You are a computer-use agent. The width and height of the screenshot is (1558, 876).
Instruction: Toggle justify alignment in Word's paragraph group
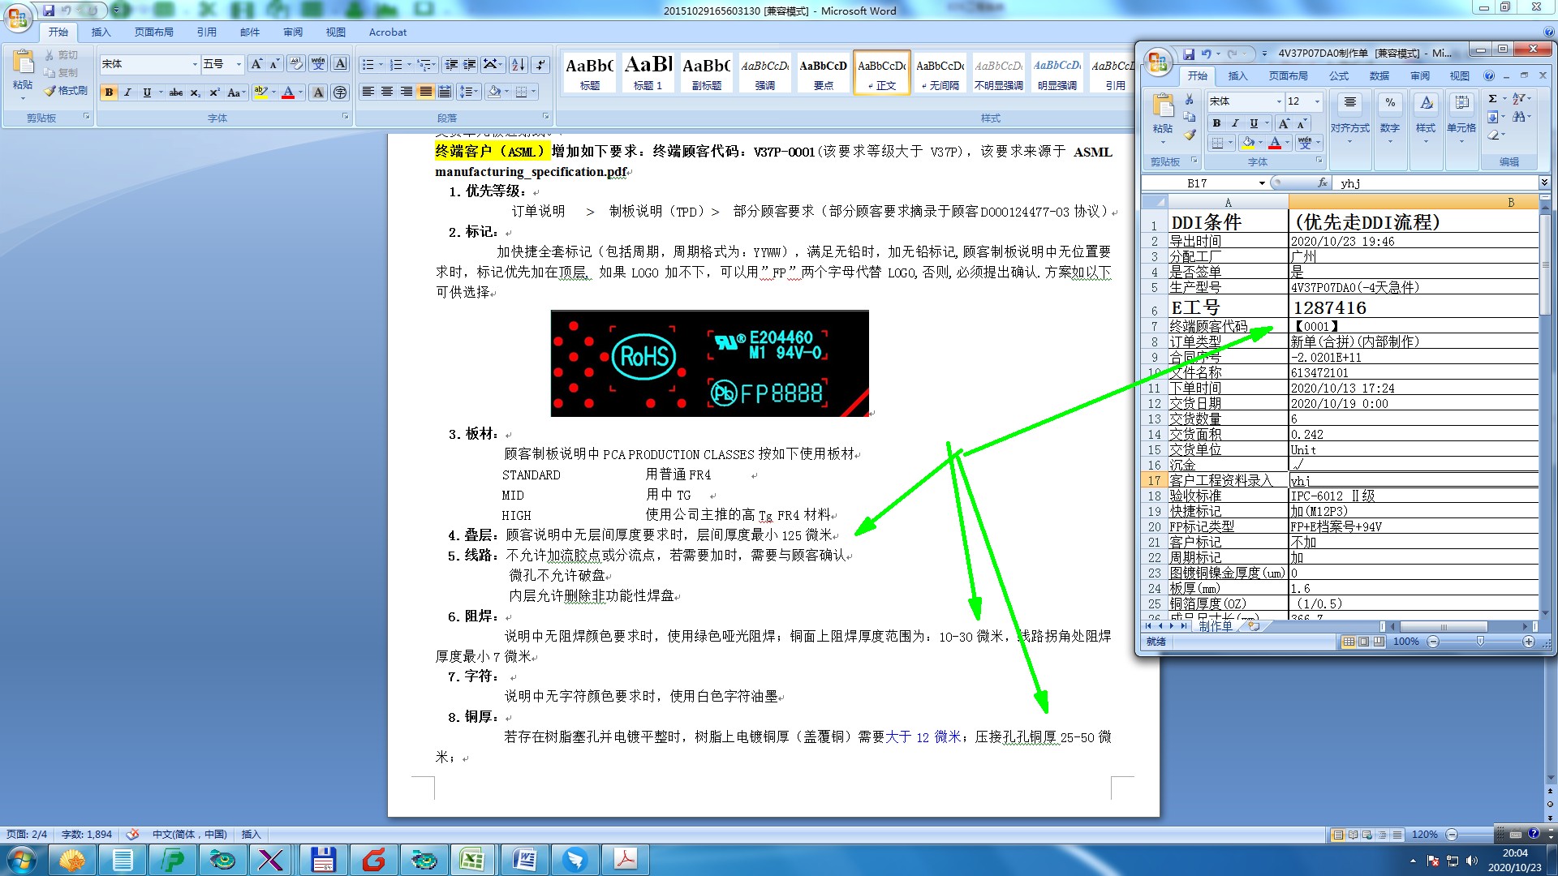(425, 92)
